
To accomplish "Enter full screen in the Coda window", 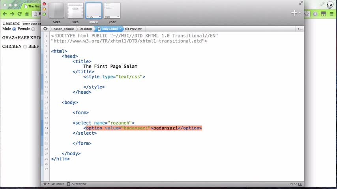I will [301, 3].
